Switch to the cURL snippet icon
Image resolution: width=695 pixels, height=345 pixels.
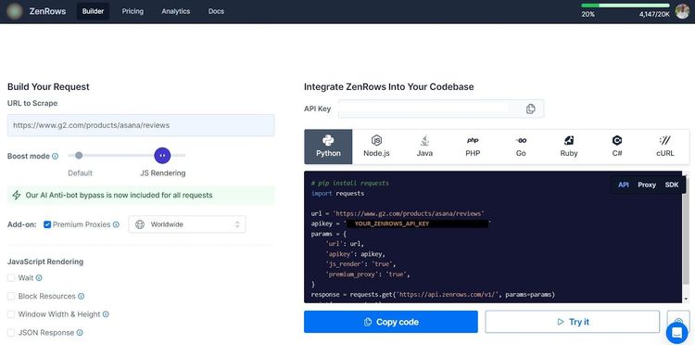[664, 141]
